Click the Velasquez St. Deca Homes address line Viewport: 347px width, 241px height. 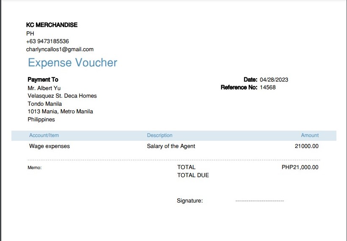(62, 96)
